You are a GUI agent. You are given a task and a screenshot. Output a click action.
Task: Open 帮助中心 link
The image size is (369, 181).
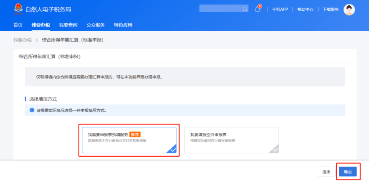(305, 9)
